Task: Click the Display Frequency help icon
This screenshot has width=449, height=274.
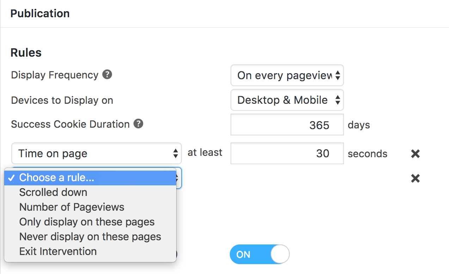Action: tap(107, 75)
